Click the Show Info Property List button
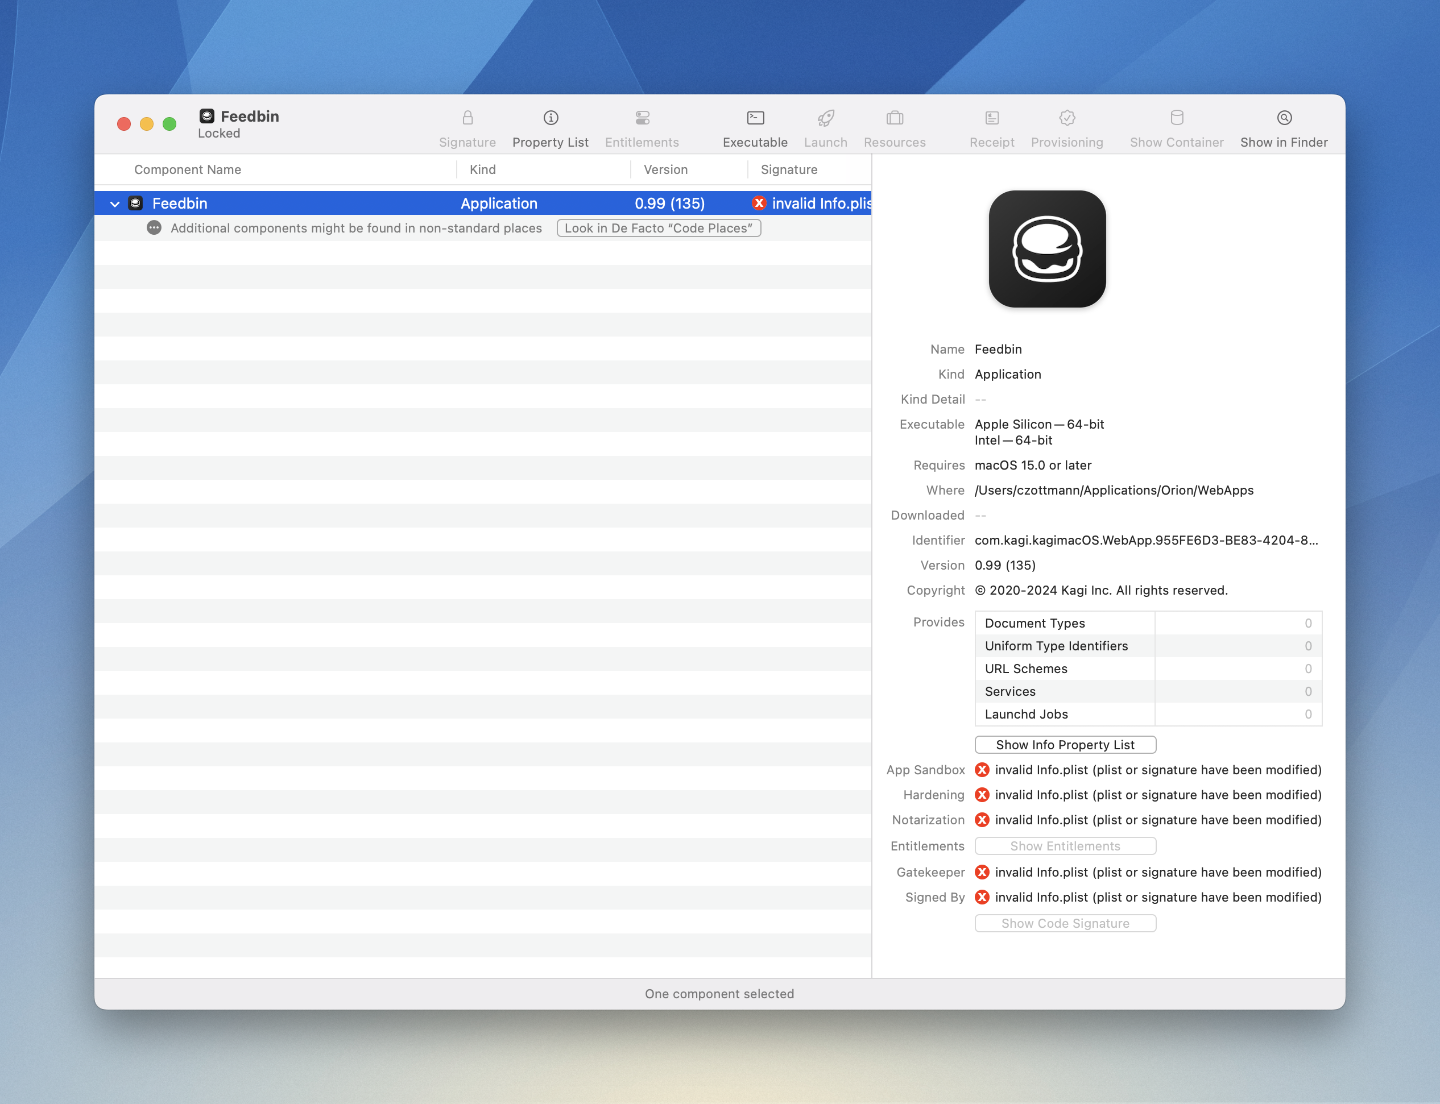The image size is (1440, 1104). click(1065, 745)
